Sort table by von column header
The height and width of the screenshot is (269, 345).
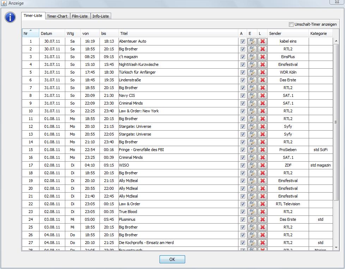[90, 33]
